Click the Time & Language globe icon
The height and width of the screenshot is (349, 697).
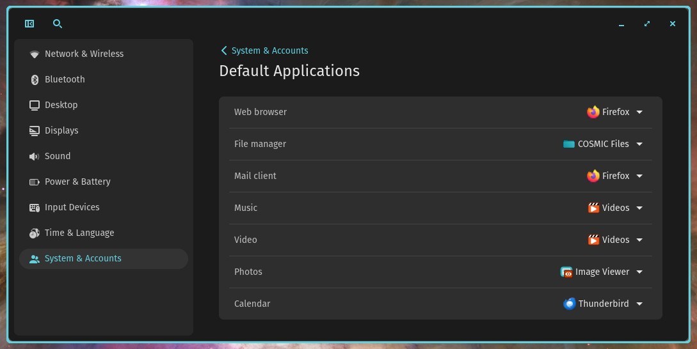click(x=34, y=233)
